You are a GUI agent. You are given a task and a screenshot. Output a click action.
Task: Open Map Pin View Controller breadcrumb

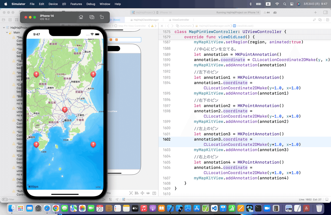pos(130,26)
